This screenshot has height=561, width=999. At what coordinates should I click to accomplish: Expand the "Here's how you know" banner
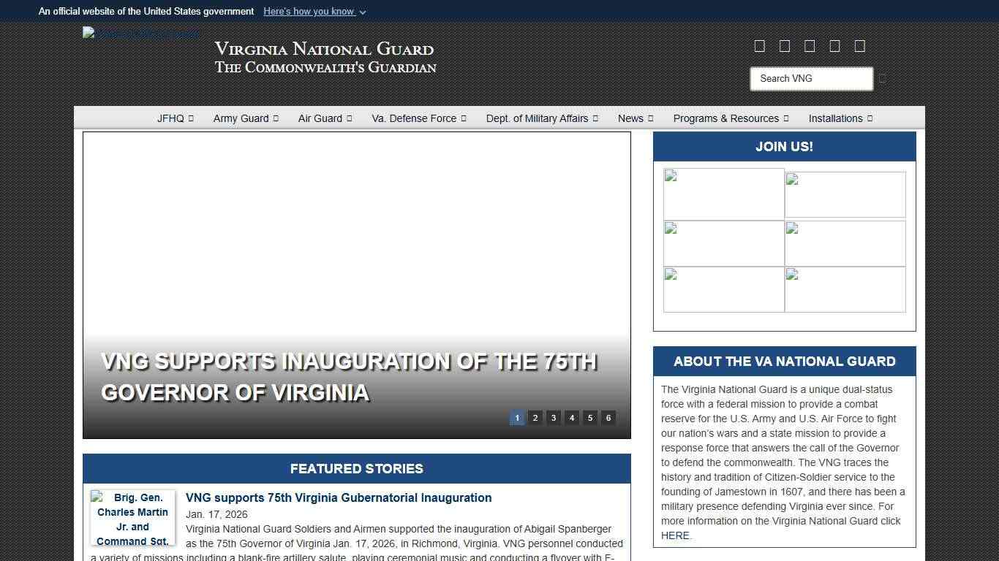click(314, 12)
